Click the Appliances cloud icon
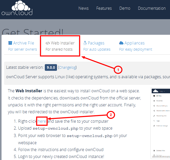This screenshot has width=170, height=160. click(x=121, y=43)
